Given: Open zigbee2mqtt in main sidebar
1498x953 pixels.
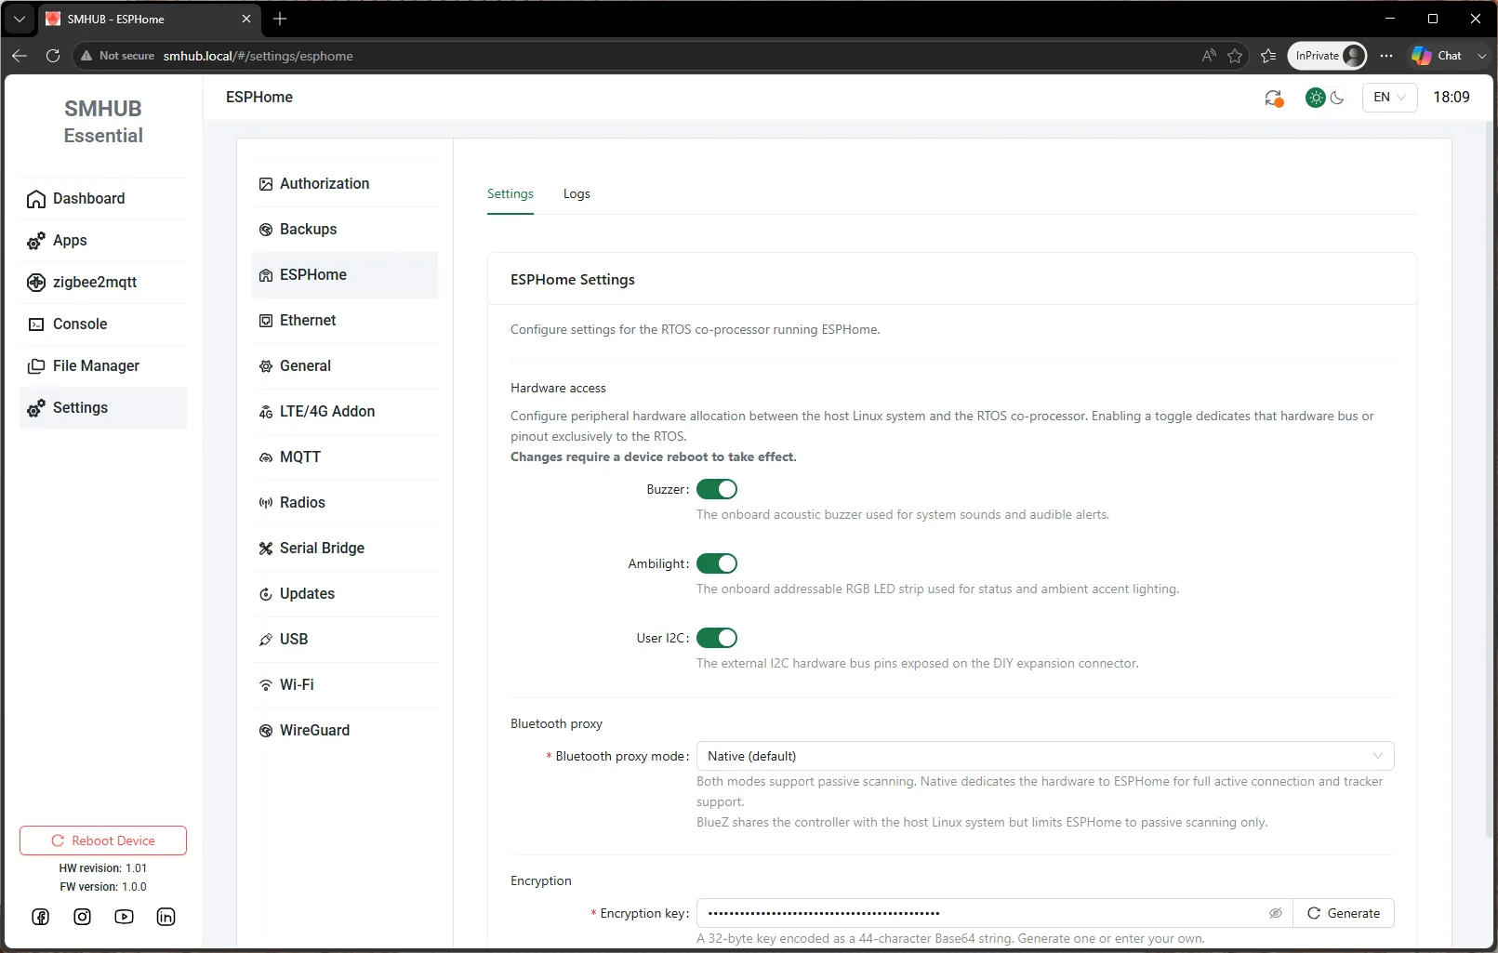Looking at the screenshot, I should point(103,283).
